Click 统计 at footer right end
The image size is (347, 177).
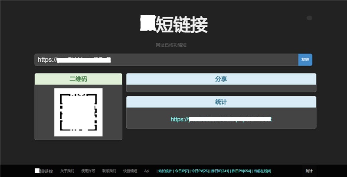click(x=309, y=171)
